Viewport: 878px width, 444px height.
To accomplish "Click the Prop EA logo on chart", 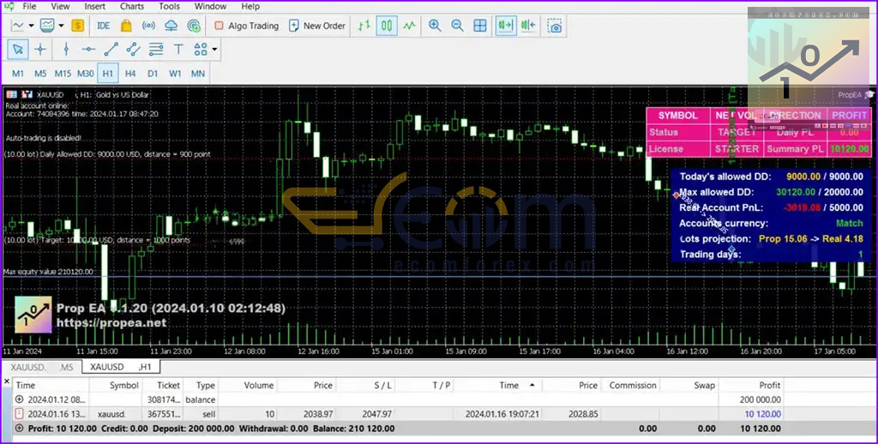I will tap(33, 315).
